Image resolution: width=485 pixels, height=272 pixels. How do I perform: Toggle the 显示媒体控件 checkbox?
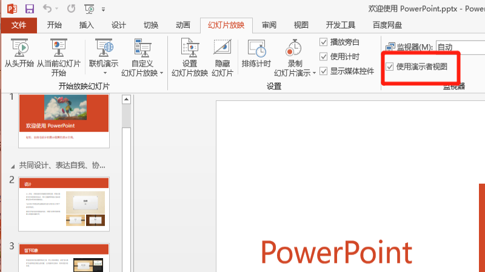(x=324, y=71)
